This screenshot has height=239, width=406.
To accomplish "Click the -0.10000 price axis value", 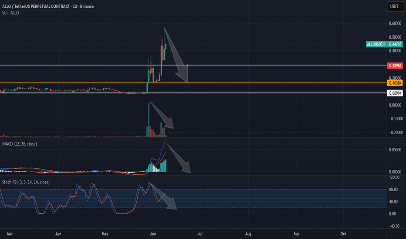I will click(x=396, y=119).
